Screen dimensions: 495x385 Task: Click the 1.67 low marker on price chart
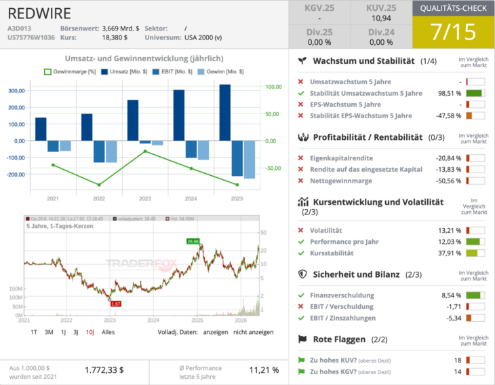pyautogui.click(x=116, y=304)
